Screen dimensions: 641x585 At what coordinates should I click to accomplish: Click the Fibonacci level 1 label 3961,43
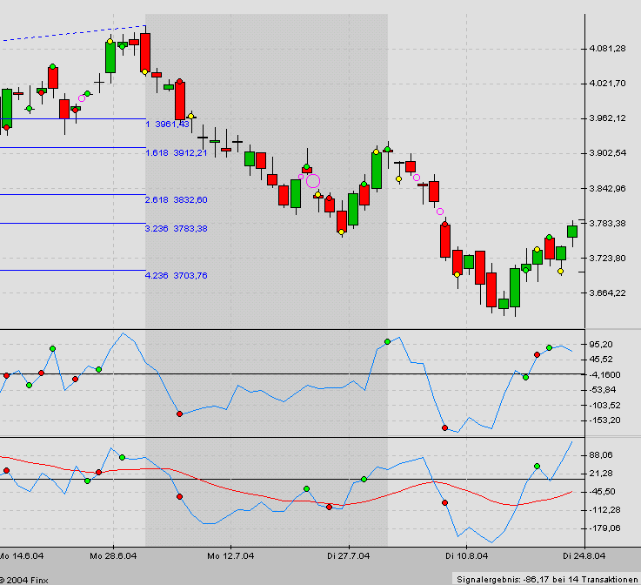point(167,124)
